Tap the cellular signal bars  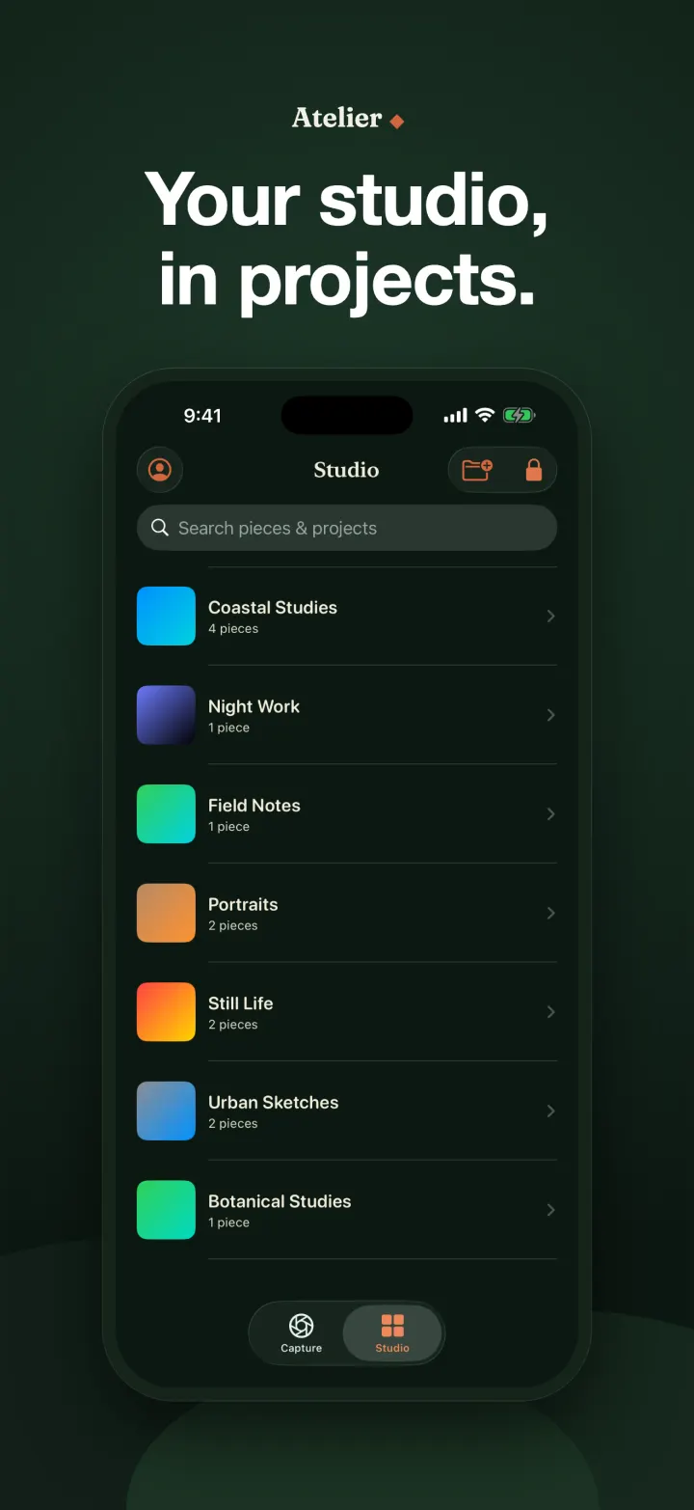[455, 415]
